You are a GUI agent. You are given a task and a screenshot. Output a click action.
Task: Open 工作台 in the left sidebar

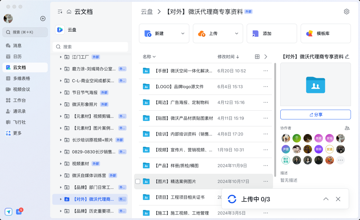pyautogui.click(x=25, y=100)
